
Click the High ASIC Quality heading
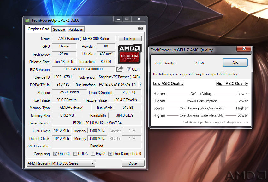[x=232, y=83]
